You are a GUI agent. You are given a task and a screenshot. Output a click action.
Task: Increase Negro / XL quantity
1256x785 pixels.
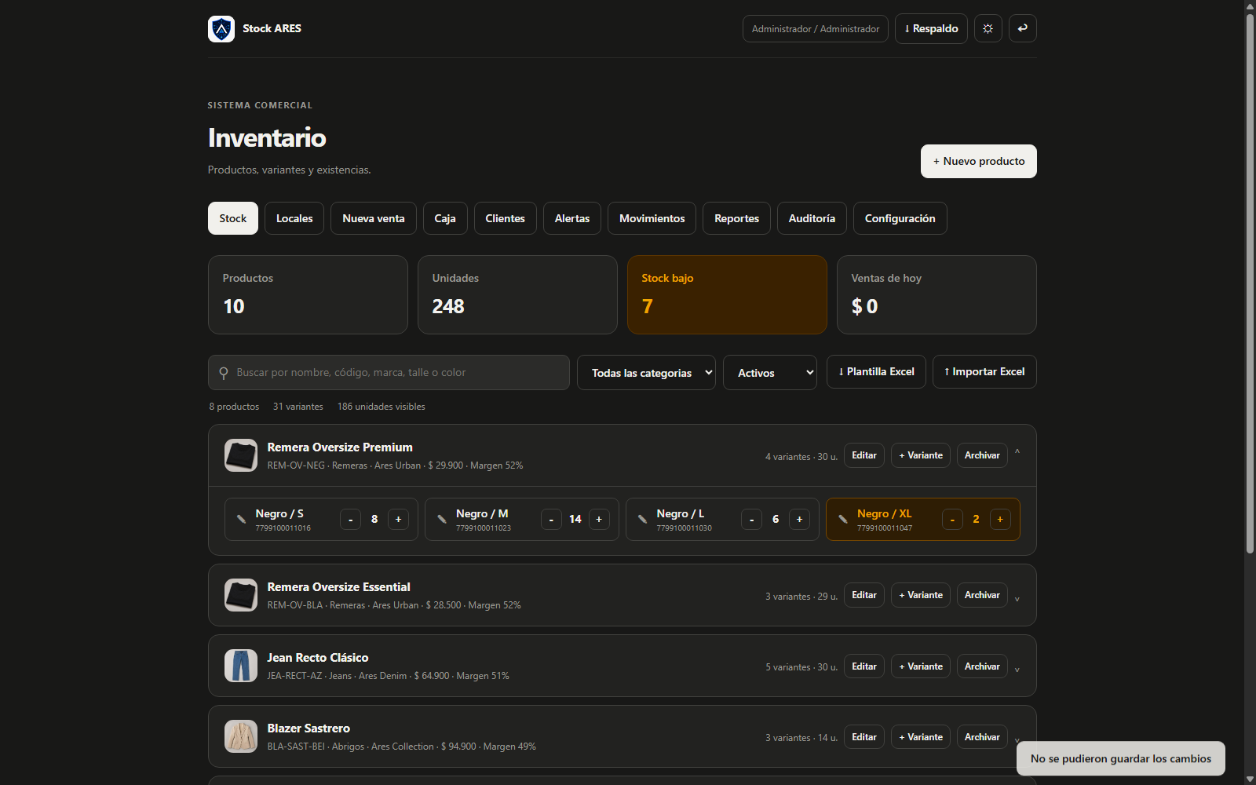[x=1000, y=519]
